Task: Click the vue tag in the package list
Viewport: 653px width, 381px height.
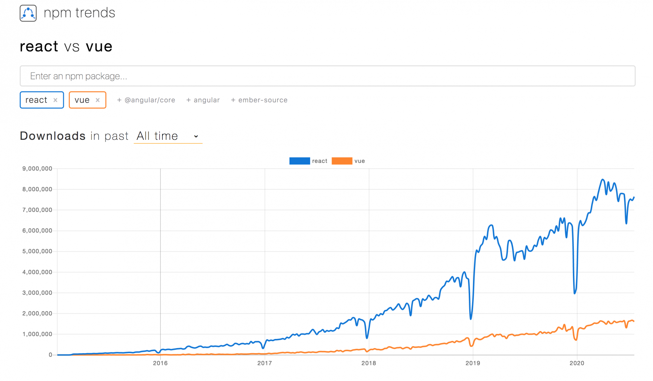Action: [x=82, y=100]
